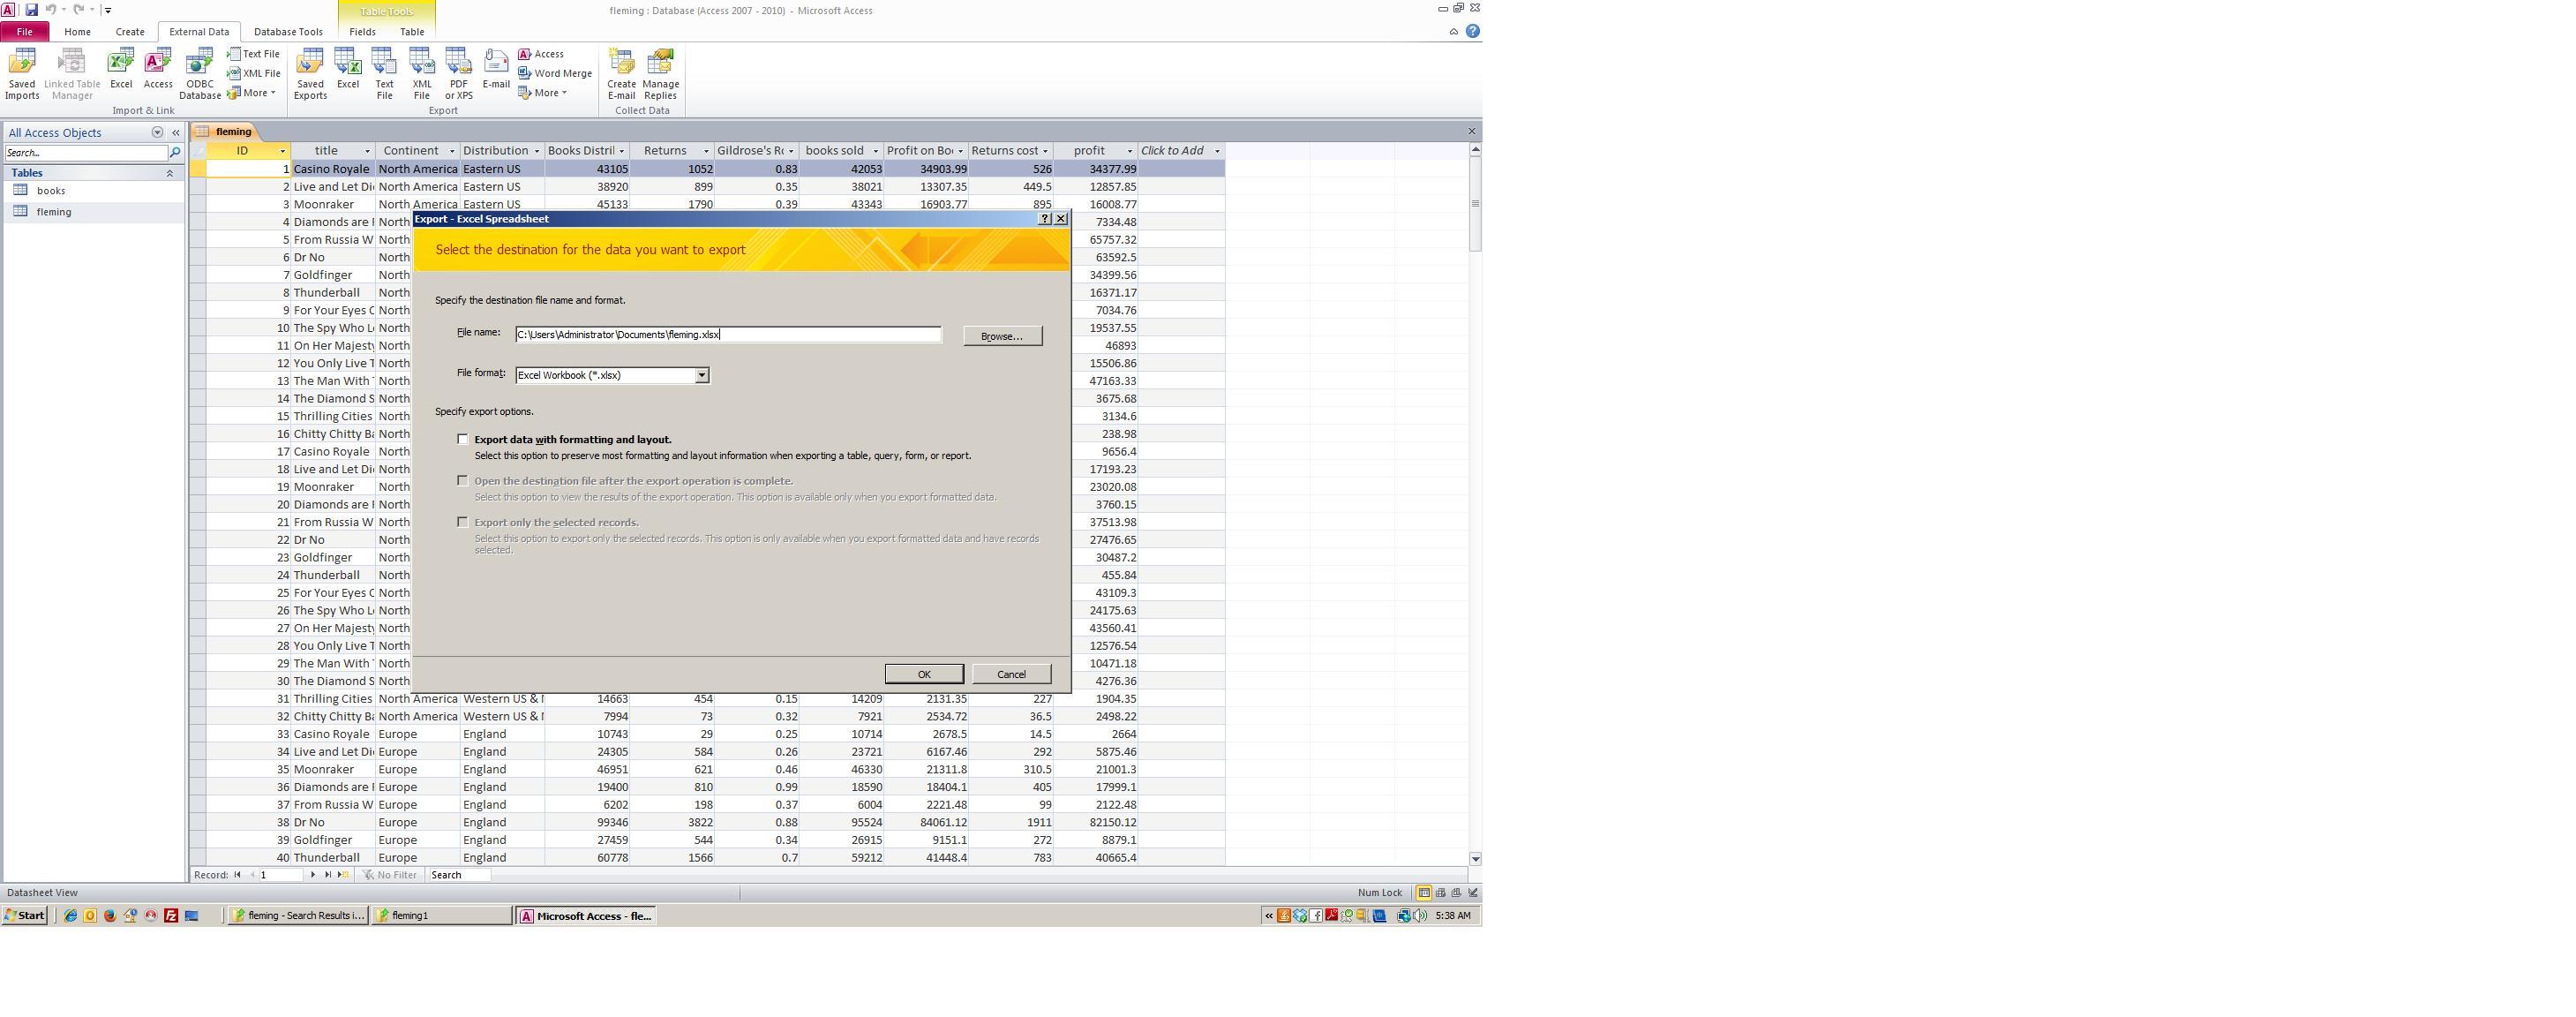Import from Access database icon

point(158,70)
